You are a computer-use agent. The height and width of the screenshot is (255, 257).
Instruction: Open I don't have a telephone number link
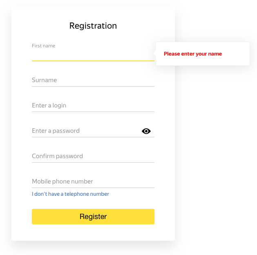[x=70, y=194]
